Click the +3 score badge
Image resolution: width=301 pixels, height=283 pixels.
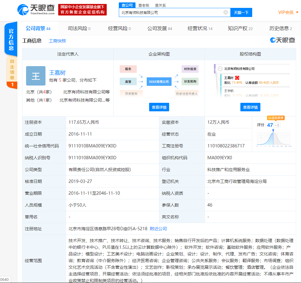277,125
